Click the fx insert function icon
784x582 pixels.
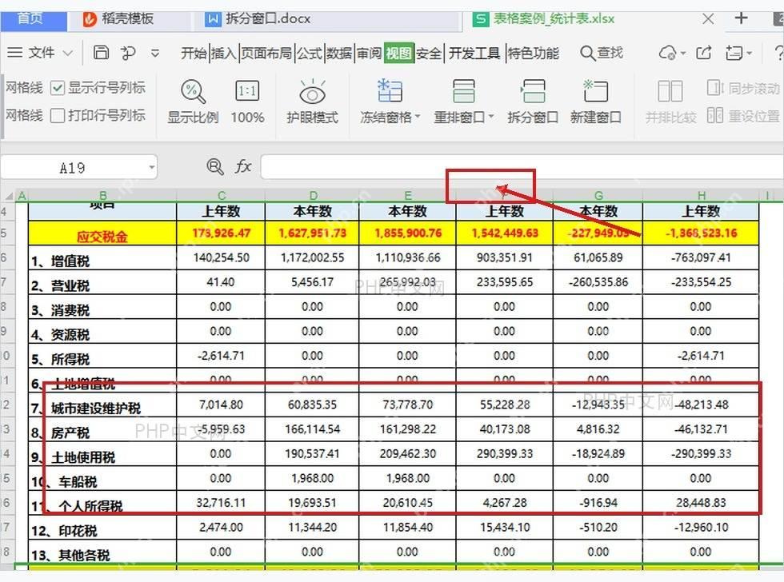point(243,166)
